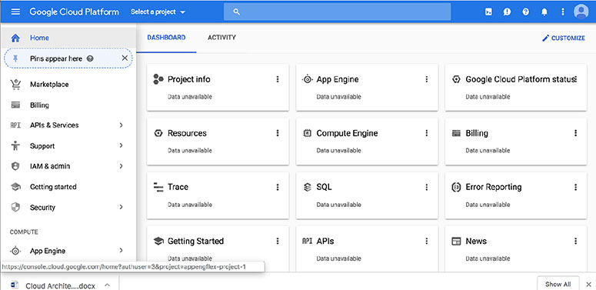Expand the App Engine sidebar submenu chevron
The image size is (596, 290).
[122, 251]
